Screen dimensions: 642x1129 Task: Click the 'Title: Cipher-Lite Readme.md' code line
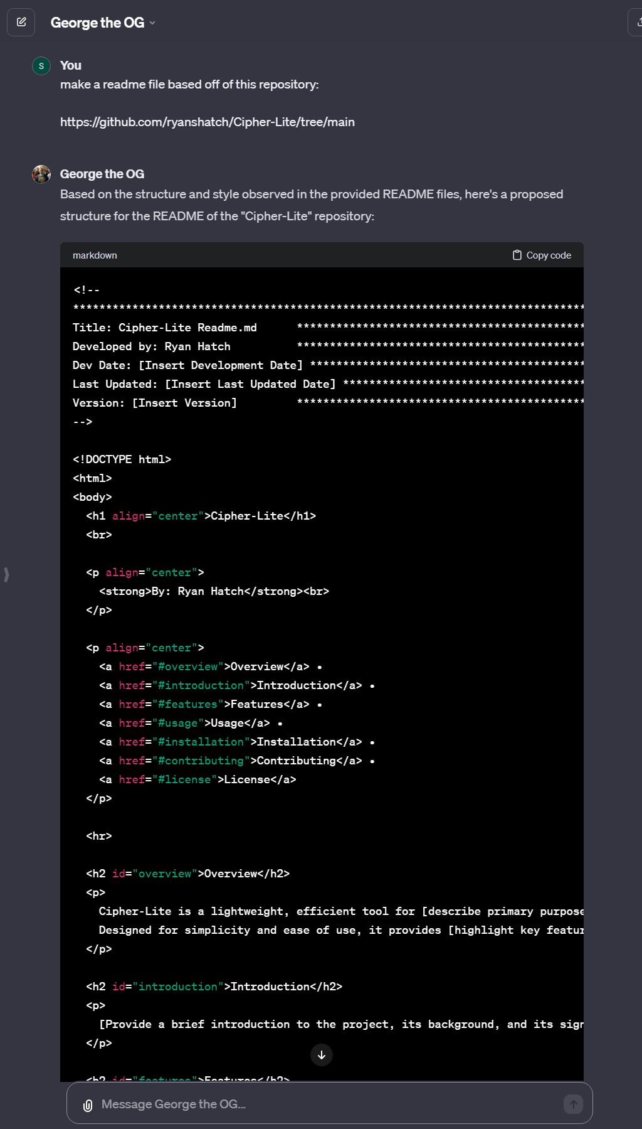(164, 328)
